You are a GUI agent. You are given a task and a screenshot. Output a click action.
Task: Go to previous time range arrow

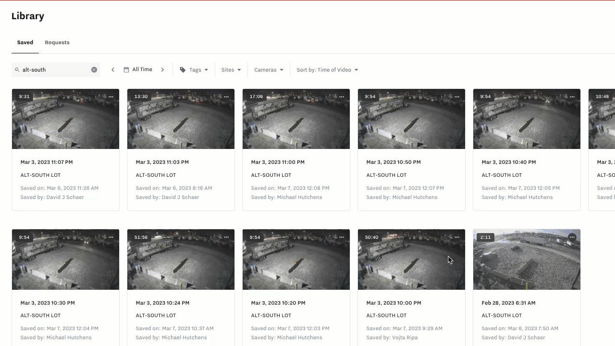(x=113, y=70)
